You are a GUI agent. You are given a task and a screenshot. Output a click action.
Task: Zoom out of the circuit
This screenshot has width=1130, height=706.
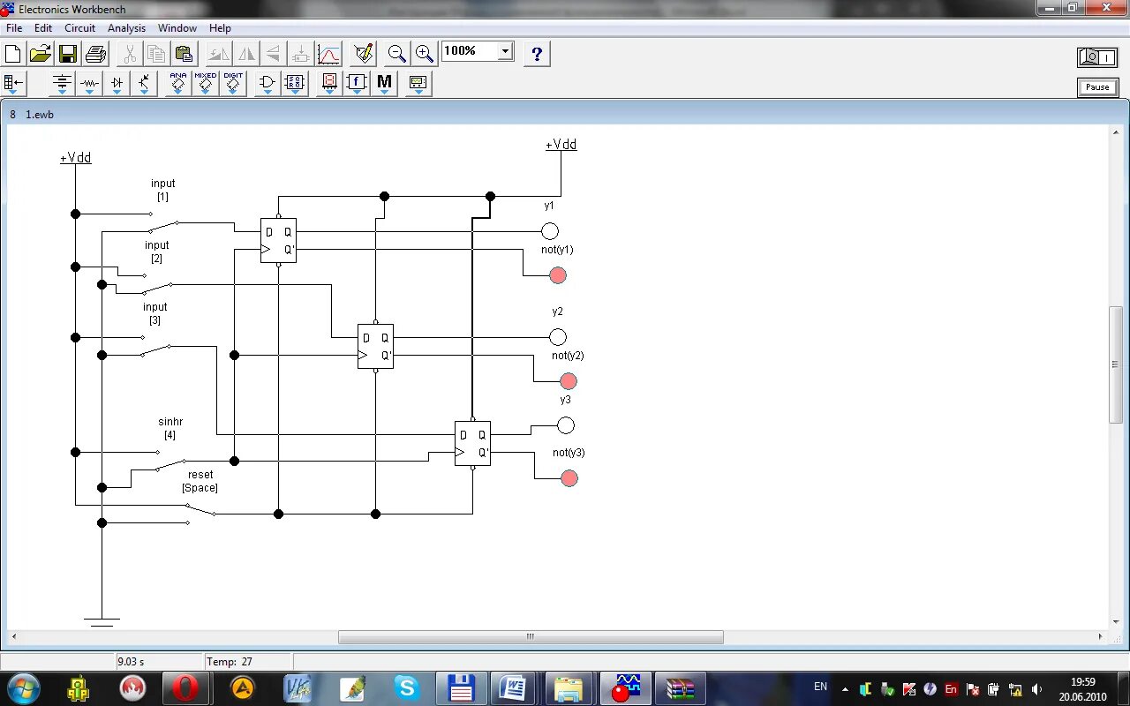397,54
